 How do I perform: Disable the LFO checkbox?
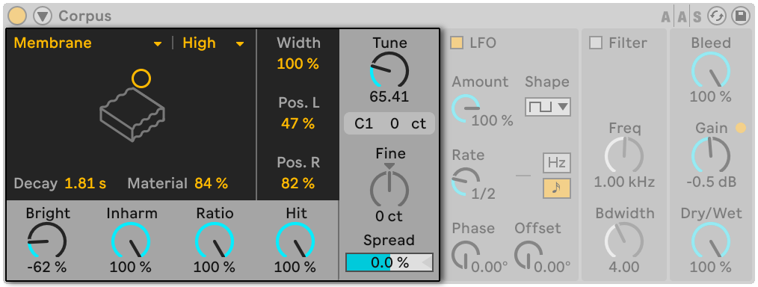click(456, 43)
